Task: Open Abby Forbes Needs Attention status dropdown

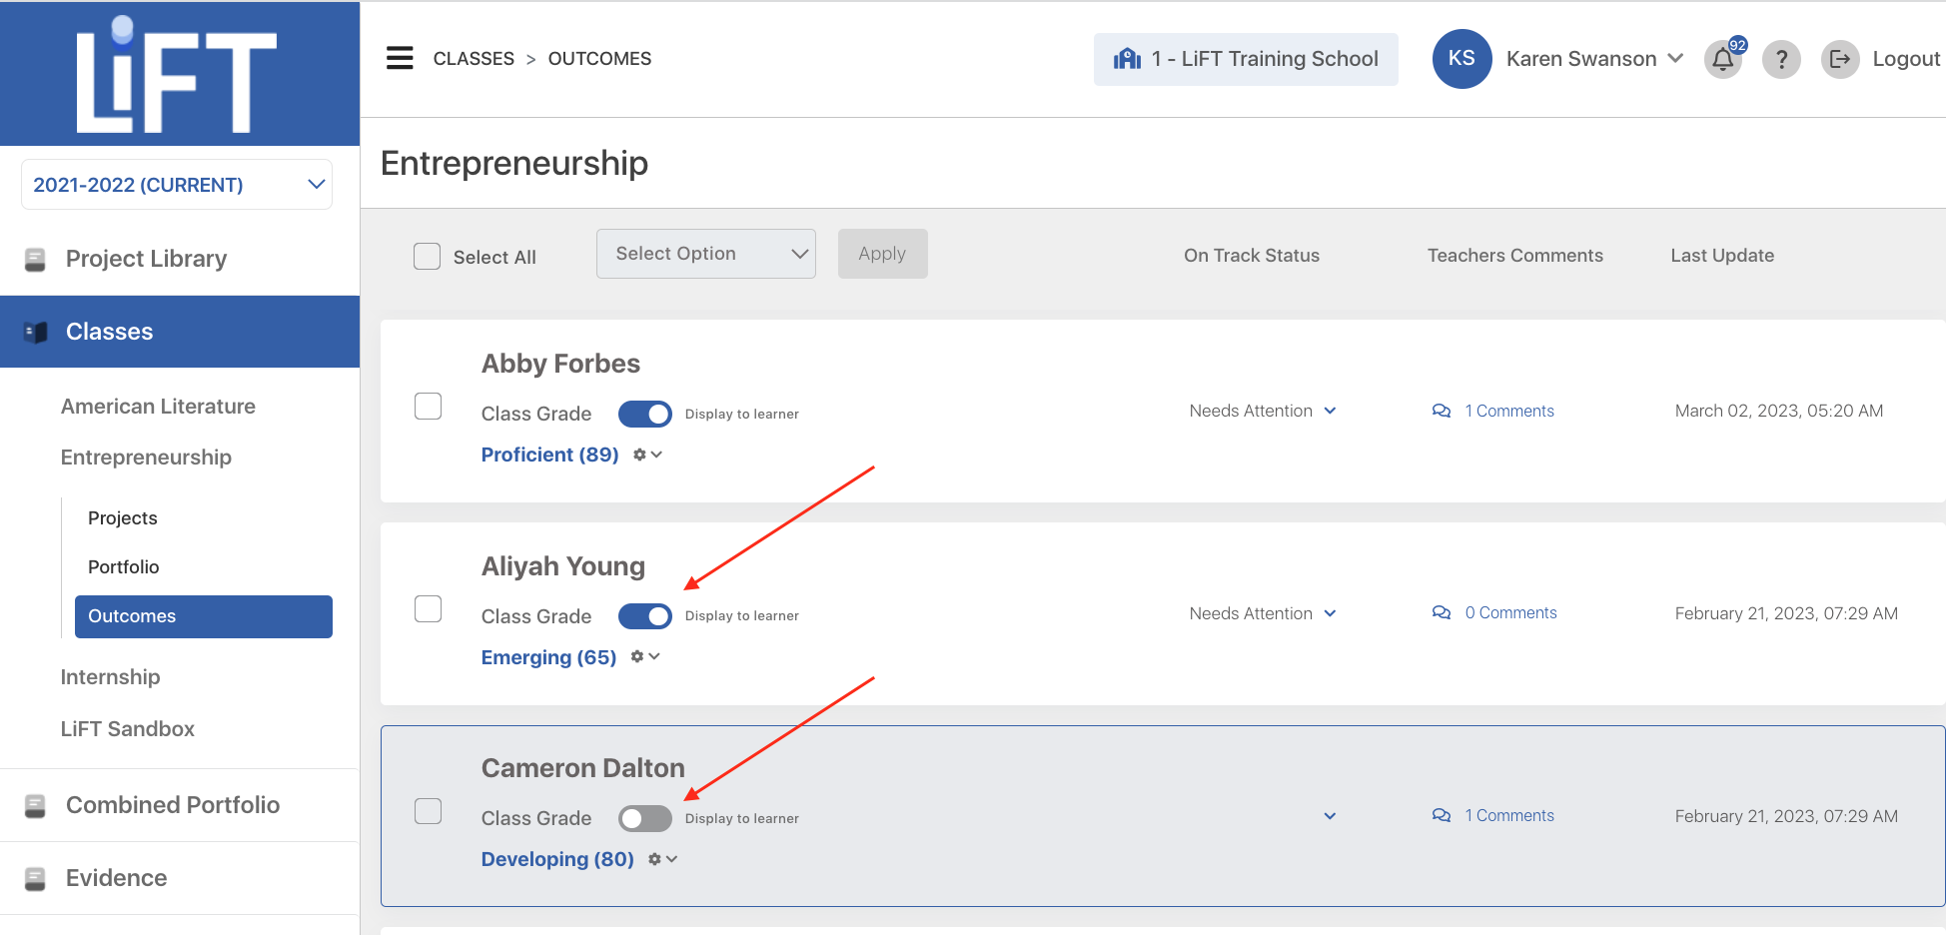Action: tap(1263, 411)
